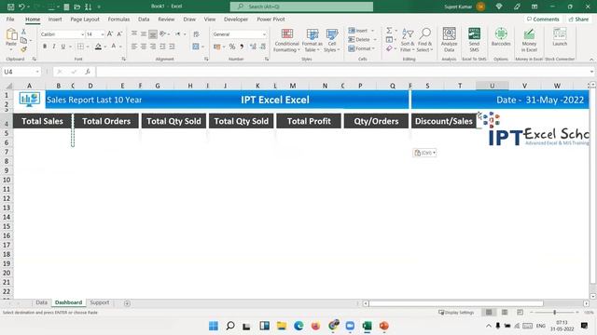Click the Share button
597x335 pixels.
[578, 19]
